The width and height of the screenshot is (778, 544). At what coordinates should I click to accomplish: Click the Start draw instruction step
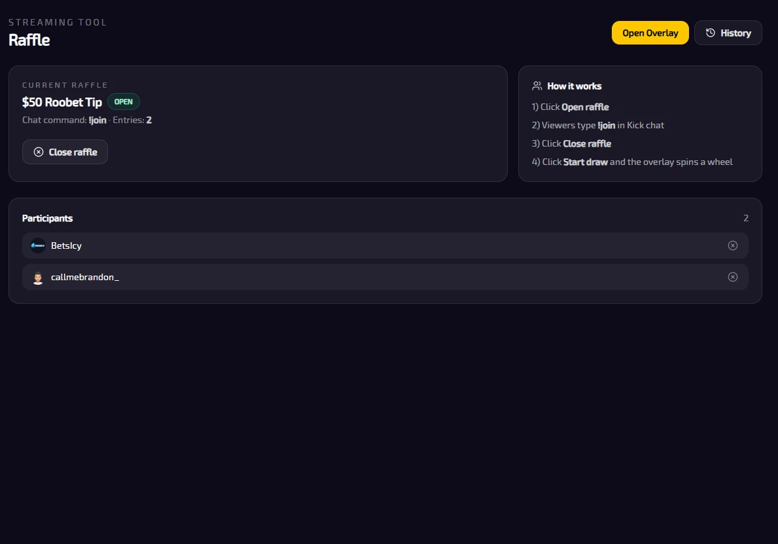tap(632, 162)
